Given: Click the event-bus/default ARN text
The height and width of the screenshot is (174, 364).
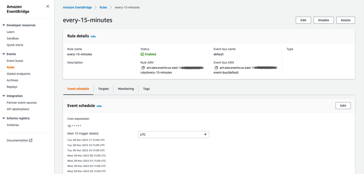Looking at the screenshot, I should pos(226,72).
